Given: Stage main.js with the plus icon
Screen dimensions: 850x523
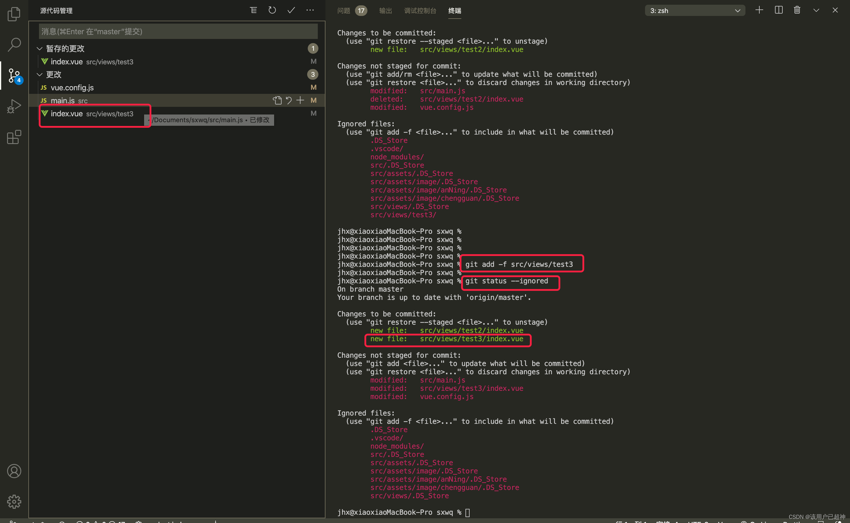Looking at the screenshot, I should pyautogui.click(x=300, y=100).
